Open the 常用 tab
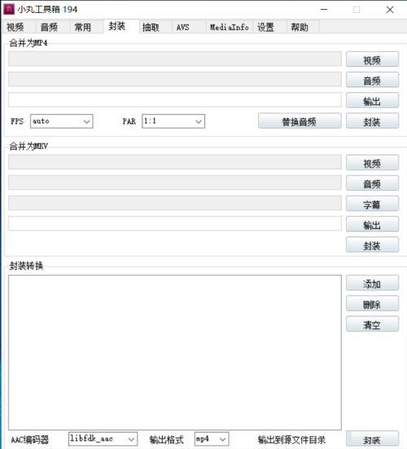Viewport: 407px width, 449px height. (86, 27)
